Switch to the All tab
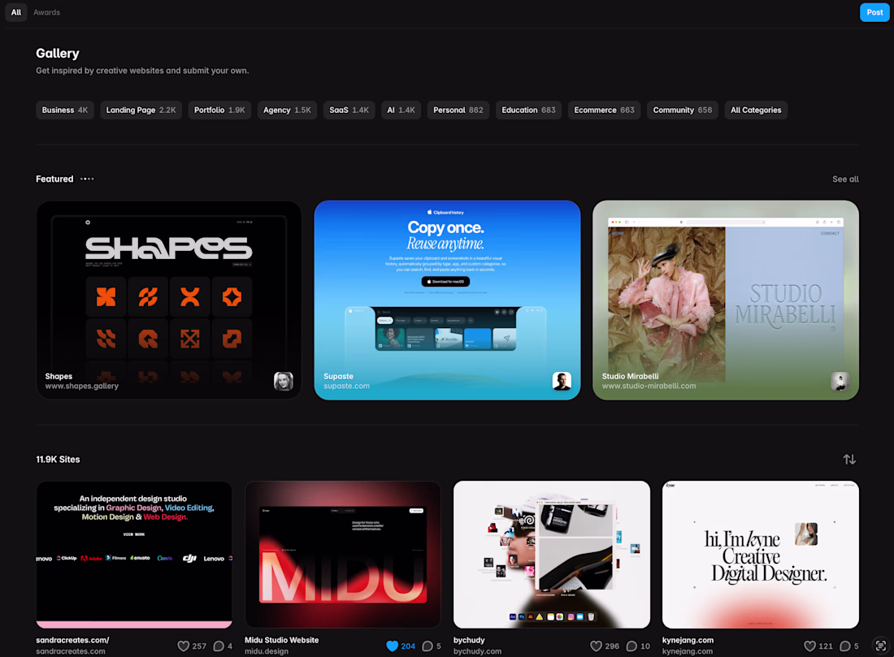894x657 pixels. click(16, 12)
